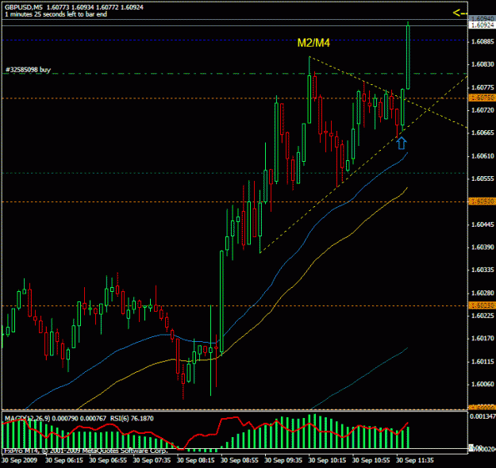Click the 1.60170 price axis label
496x468 pixels.
(483, 339)
